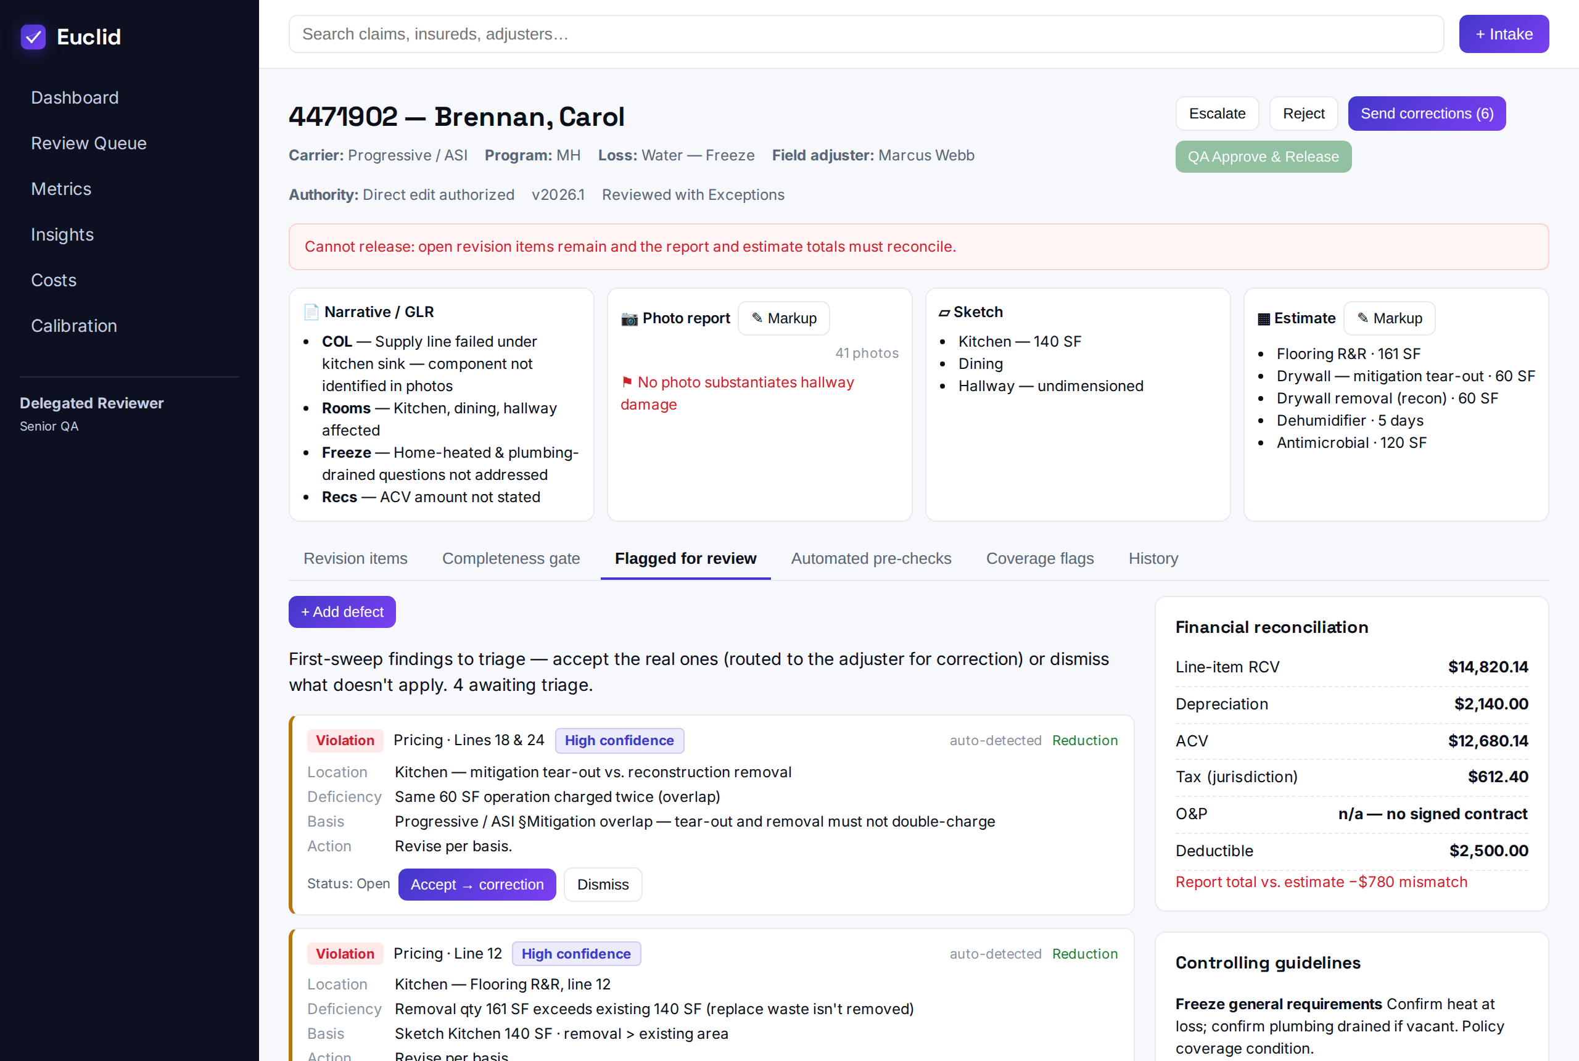Click High confidence badge on Line 12
The width and height of the screenshot is (1579, 1061).
click(x=575, y=954)
